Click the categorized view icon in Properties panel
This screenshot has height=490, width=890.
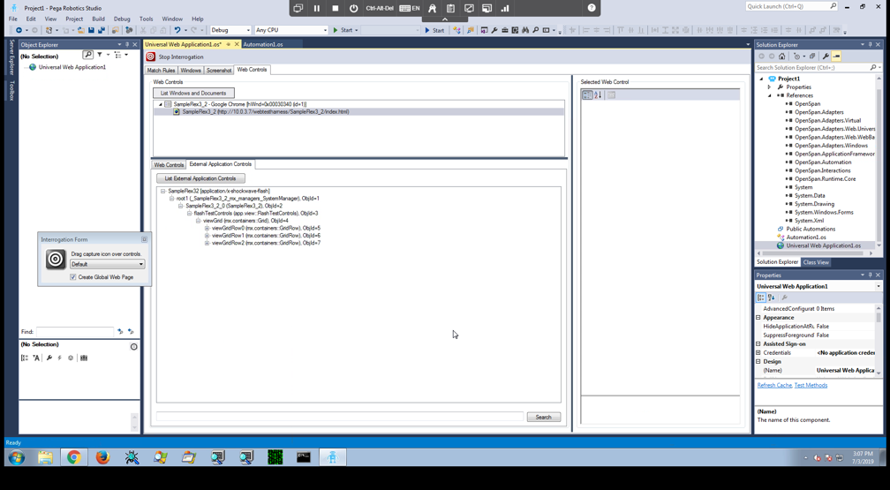coord(760,297)
